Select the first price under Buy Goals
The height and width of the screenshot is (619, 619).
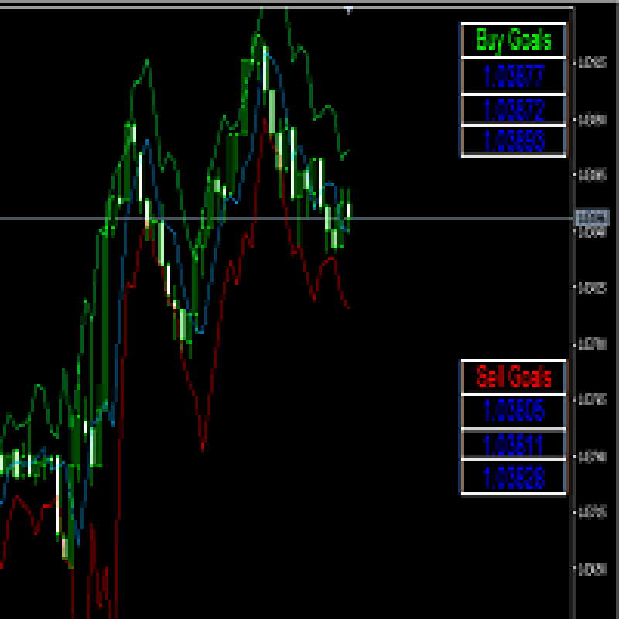click(x=514, y=76)
